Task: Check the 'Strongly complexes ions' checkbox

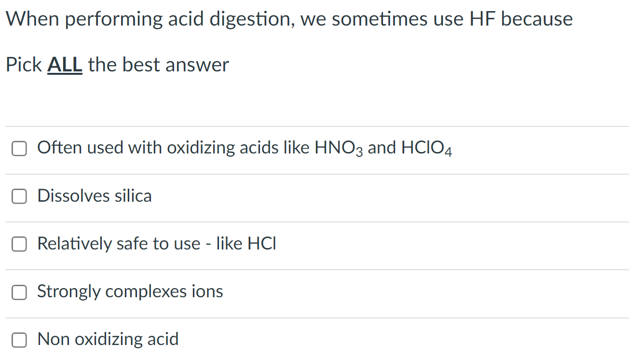Action: pyautogui.click(x=19, y=292)
